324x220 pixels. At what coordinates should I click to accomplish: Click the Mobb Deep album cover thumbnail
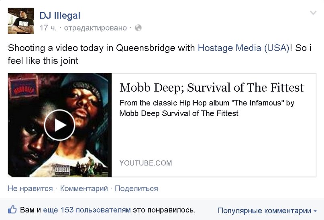click(x=60, y=125)
